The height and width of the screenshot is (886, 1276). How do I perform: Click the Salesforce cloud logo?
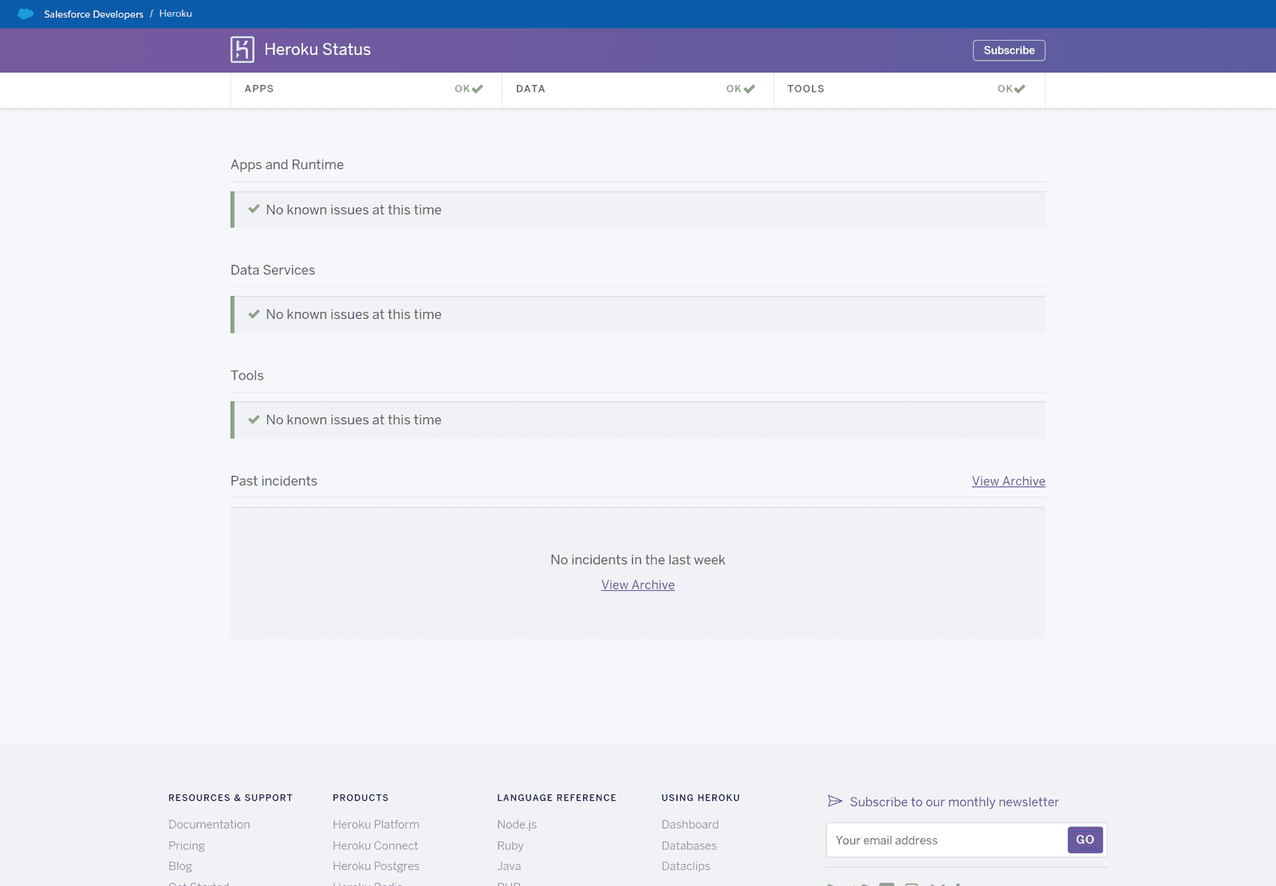pyautogui.click(x=26, y=14)
